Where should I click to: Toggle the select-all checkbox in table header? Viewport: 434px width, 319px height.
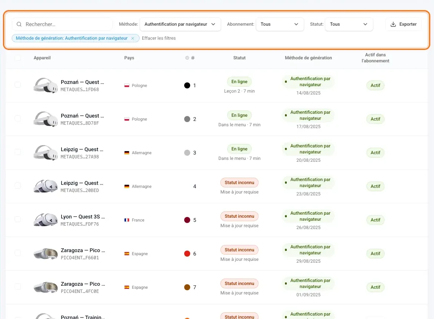[x=18, y=58]
